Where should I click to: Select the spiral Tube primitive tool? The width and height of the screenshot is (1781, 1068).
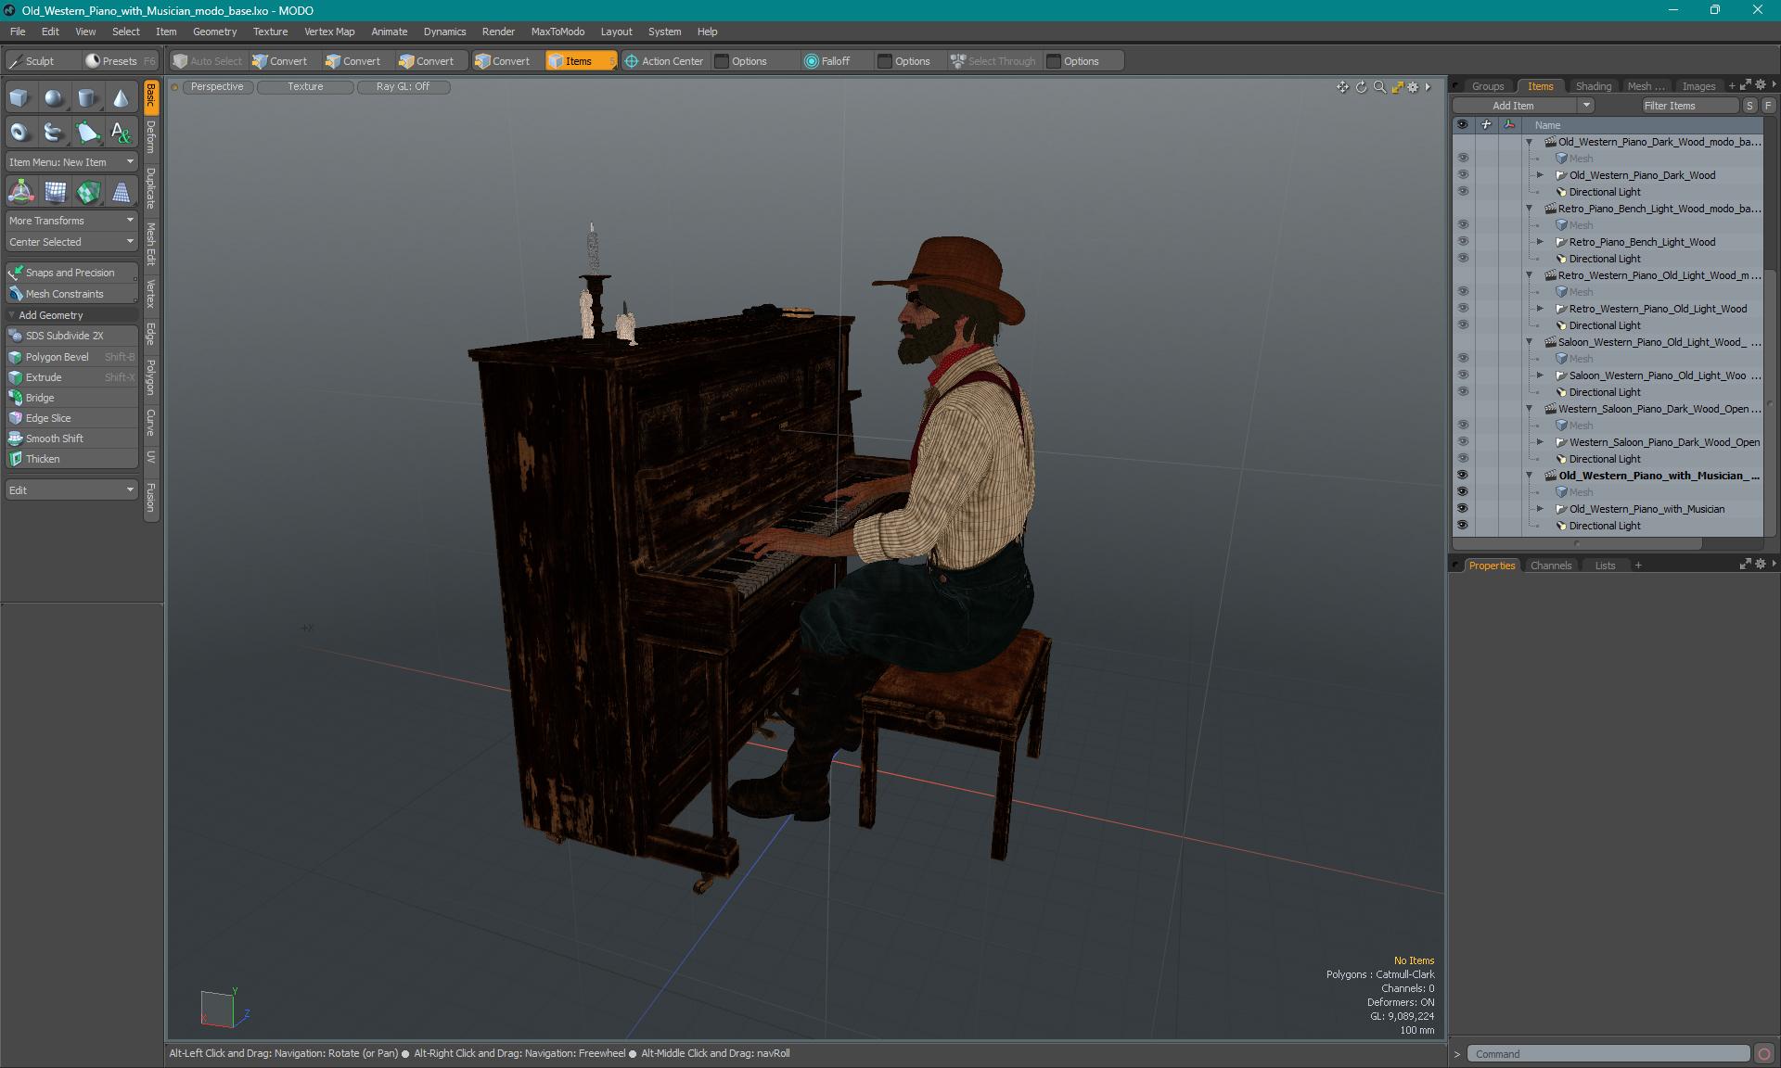click(x=54, y=133)
